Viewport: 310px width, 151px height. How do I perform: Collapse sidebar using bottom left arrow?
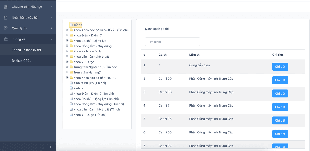(50, 147)
